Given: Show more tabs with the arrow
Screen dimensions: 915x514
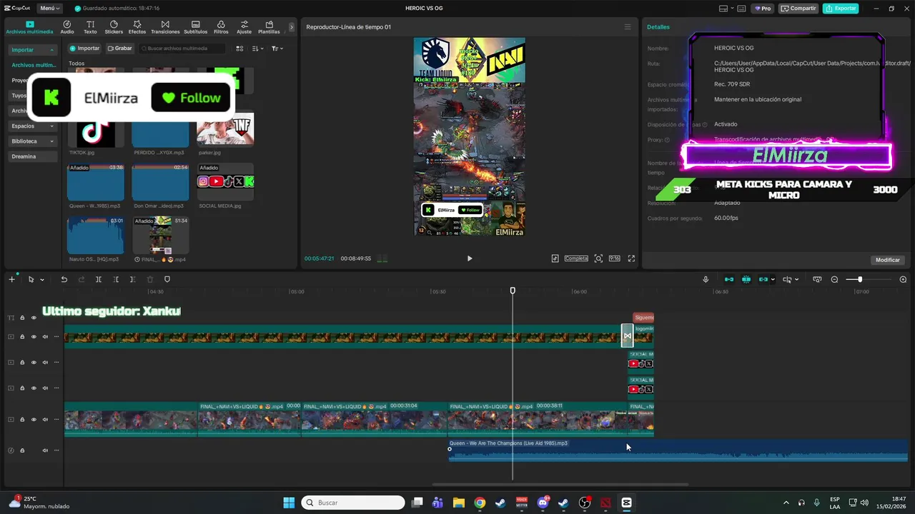Looking at the screenshot, I should point(291,27).
